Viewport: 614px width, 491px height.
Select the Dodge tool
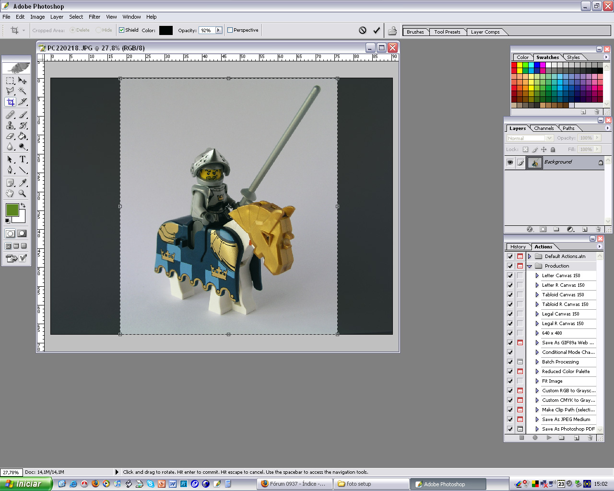click(23, 147)
